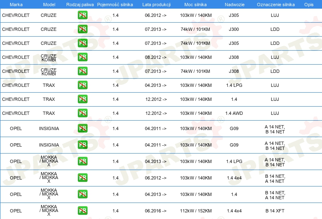Click the Oznaczenie silnika column header
322x219 pixels.
click(275, 4)
